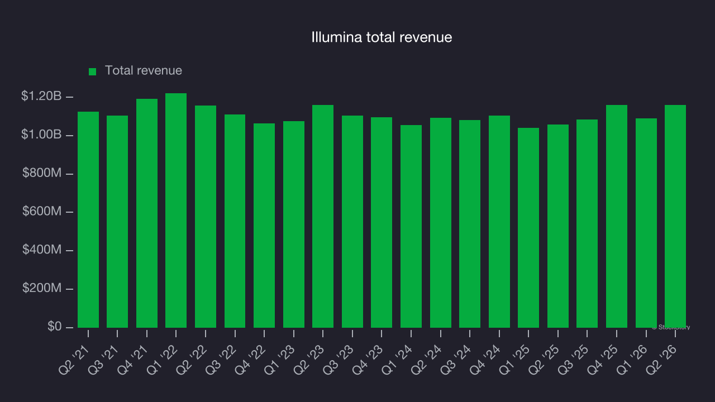Choose the Q3 '23 revenue bar
Viewport: 715px width, 402px height.
click(352, 222)
